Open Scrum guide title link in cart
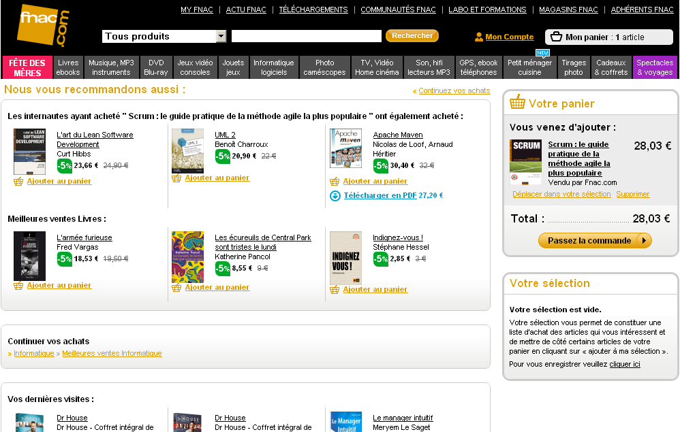The height and width of the screenshot is (432, 680). (x=579, y=159)
